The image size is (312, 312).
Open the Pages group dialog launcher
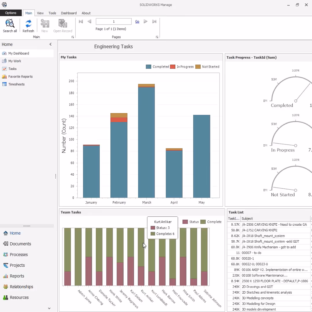click(x=157, y=37)
